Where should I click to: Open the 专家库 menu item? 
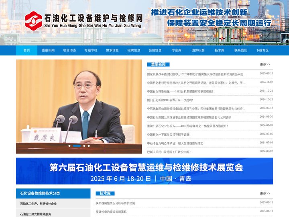point(177,50)
